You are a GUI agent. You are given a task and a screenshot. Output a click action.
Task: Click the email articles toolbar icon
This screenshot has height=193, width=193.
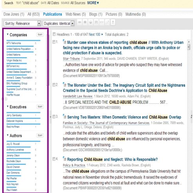click(x=85, y=22)
